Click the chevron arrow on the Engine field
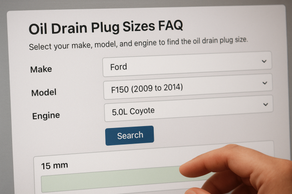The image size is (292, 194). click(x=266, y=104)
